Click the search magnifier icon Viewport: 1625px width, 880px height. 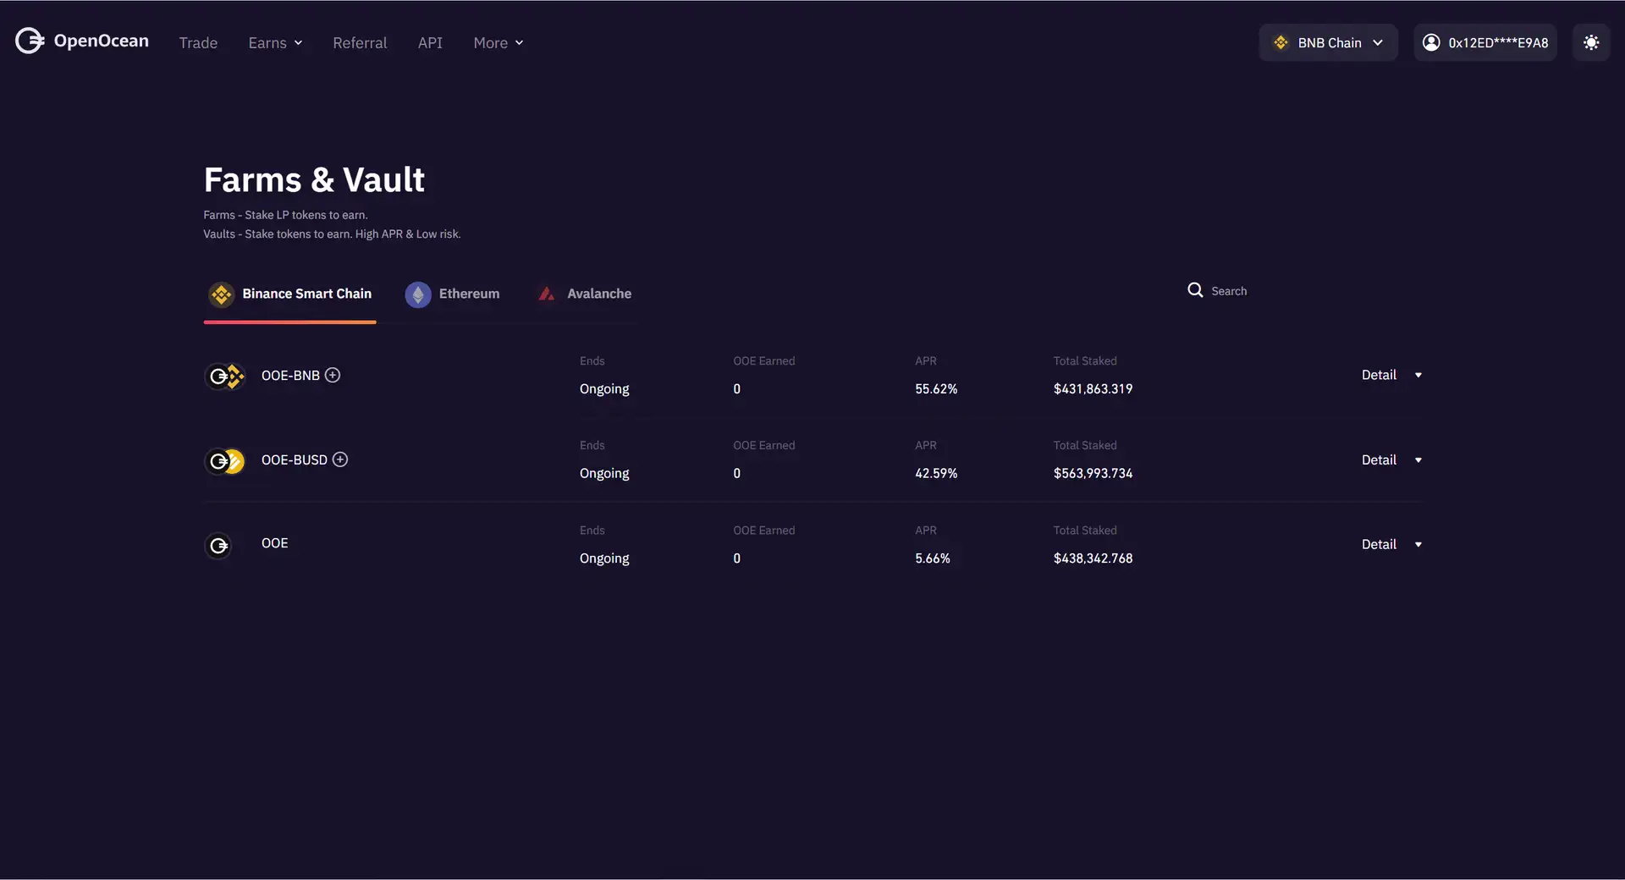coord(1194,290)
